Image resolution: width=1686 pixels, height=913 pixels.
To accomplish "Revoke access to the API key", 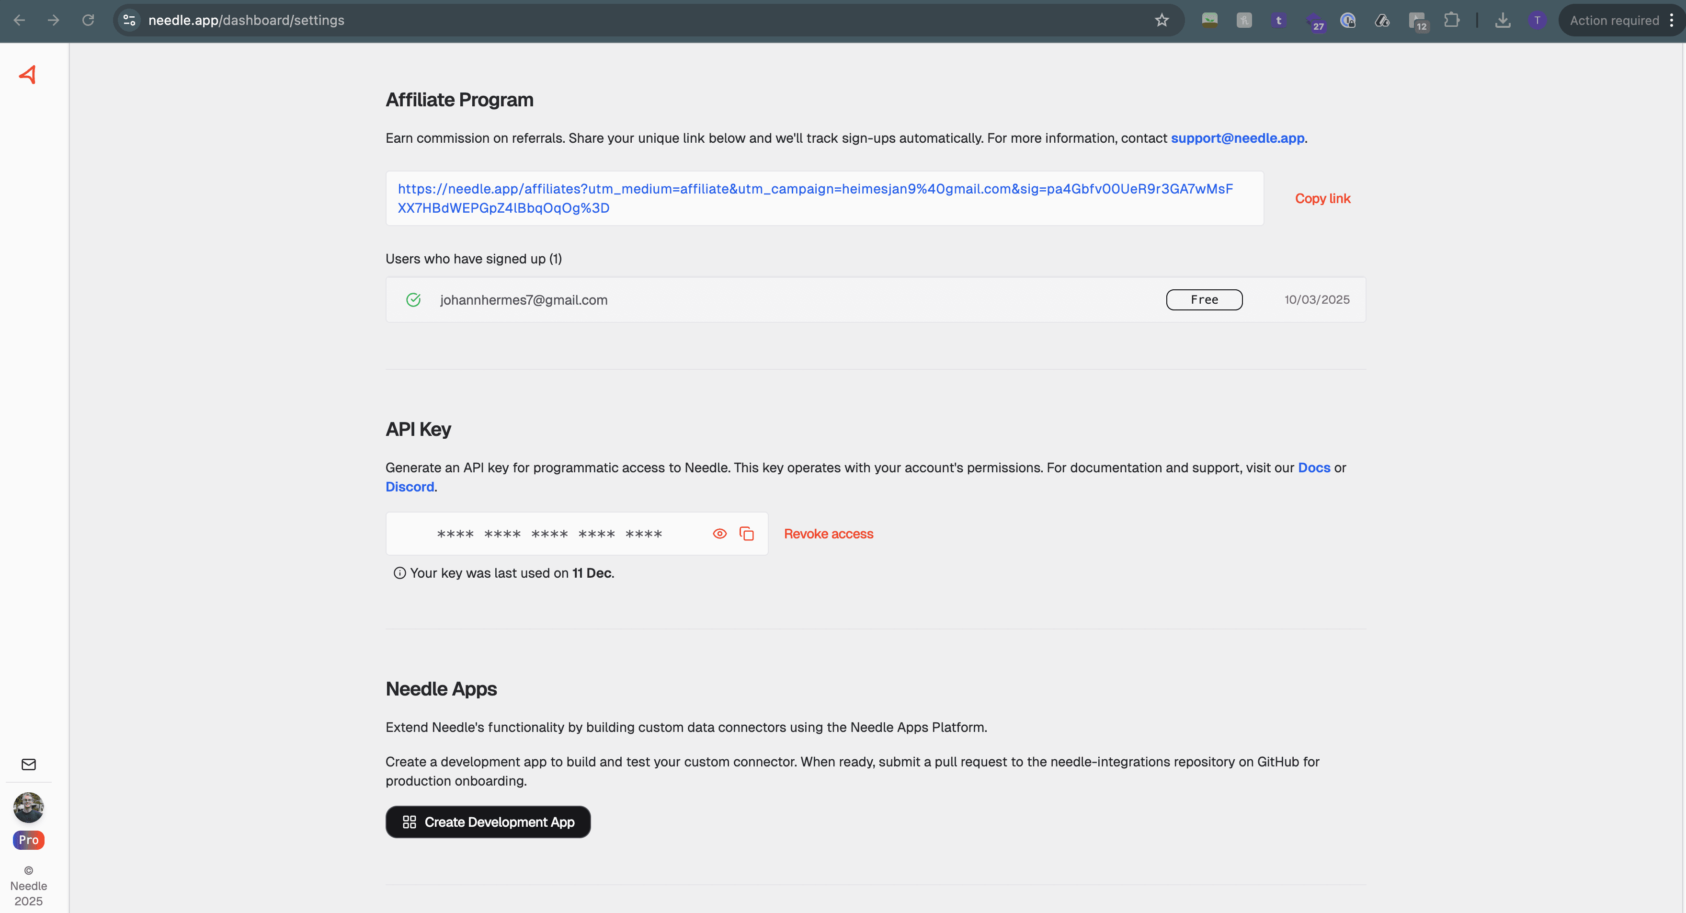I will tap(828, 534).
